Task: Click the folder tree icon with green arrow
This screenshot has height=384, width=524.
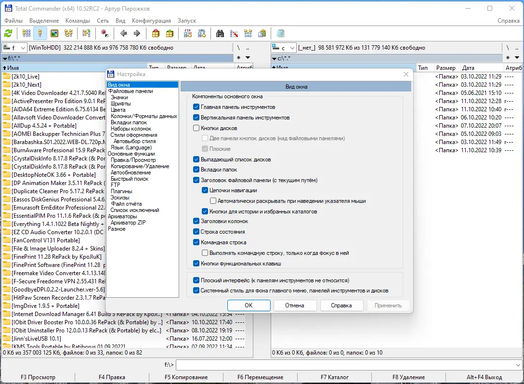Action: [x=87, y=33]
